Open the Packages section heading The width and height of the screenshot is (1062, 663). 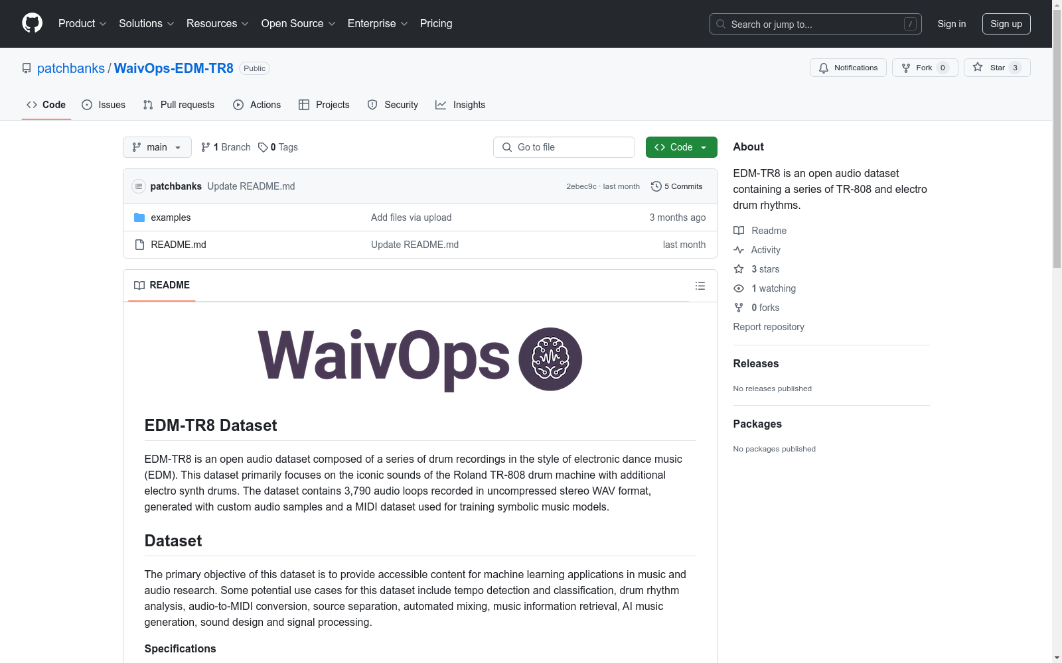pos(757,424)
